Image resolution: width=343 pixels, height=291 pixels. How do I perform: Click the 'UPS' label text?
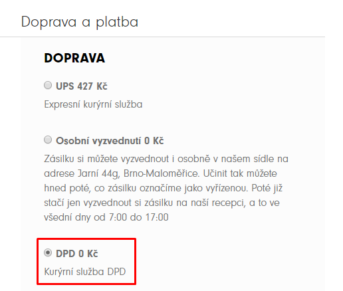[64, 86]
